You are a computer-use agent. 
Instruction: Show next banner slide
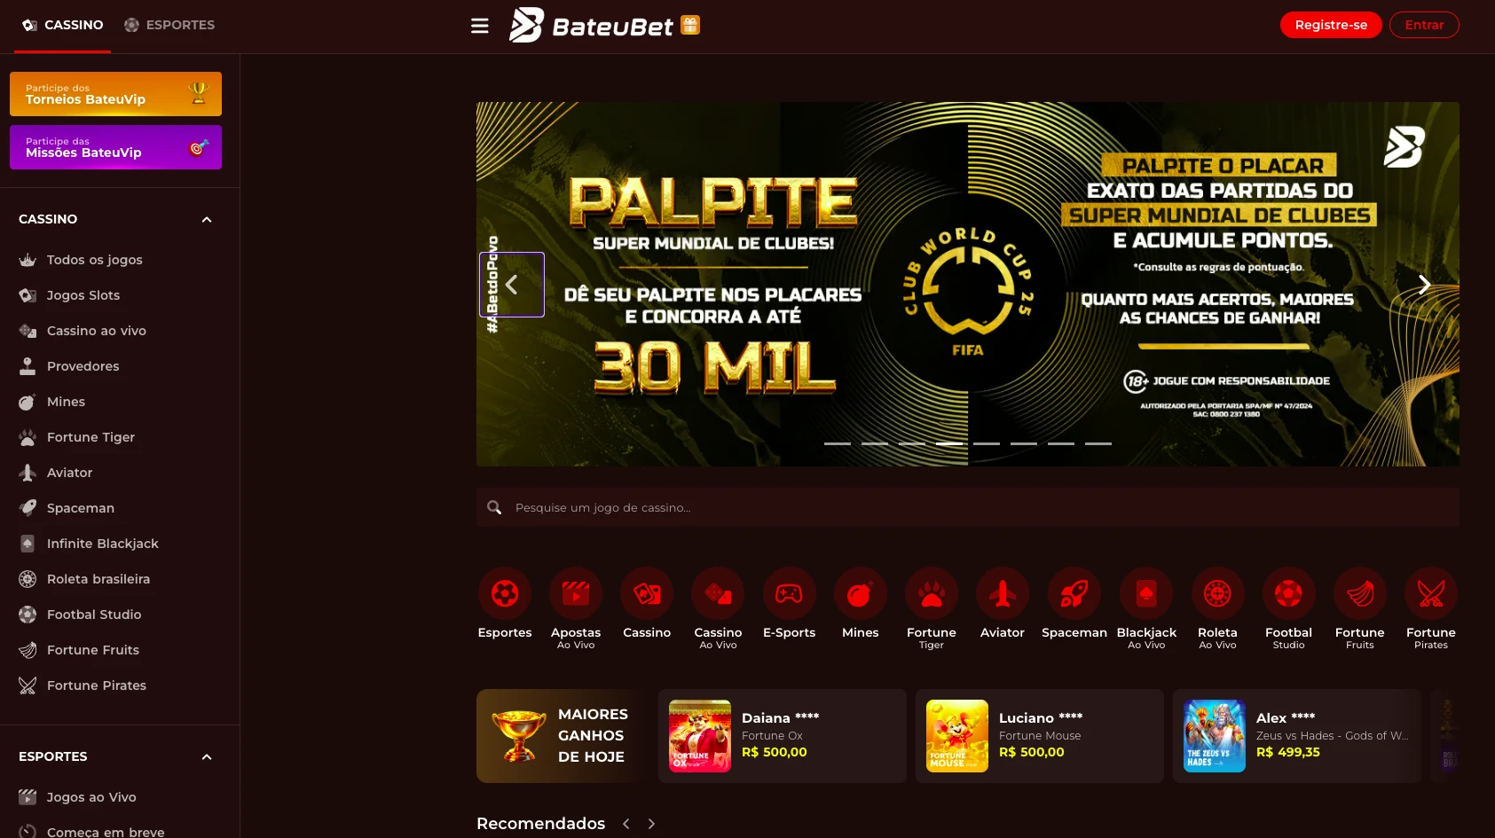1424,285
